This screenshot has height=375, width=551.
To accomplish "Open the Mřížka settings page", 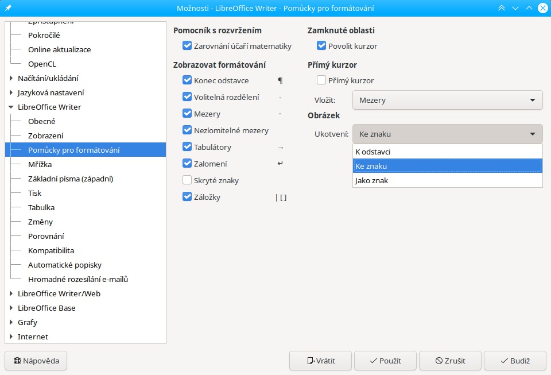I will (40, 164).
